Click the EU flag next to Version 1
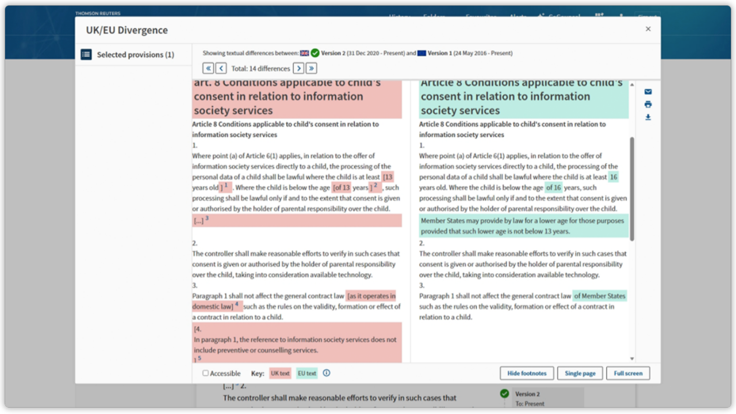 421,52
